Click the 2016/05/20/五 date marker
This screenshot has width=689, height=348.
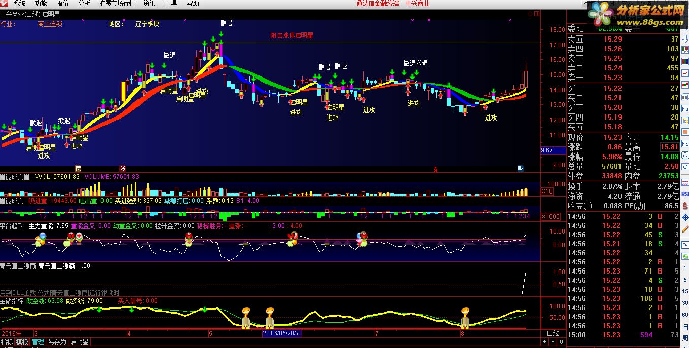[283, 334]
